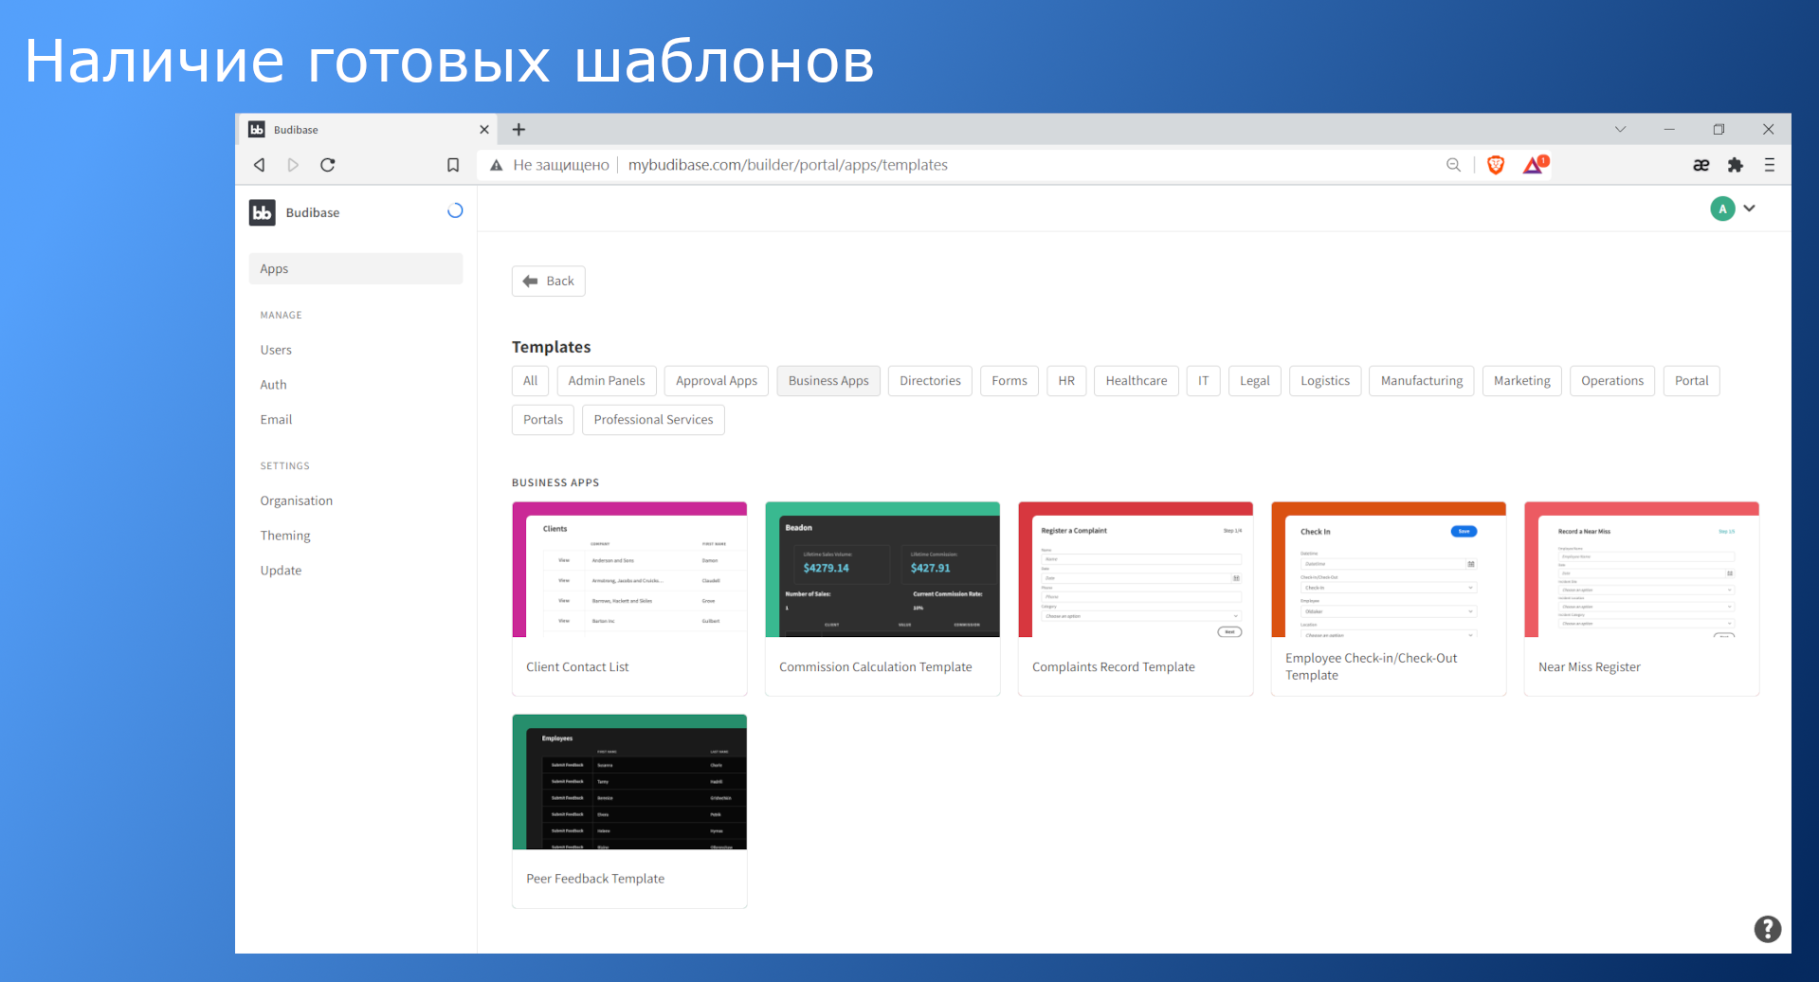1819x982 pixels.
Task: Open Brave Shields lion icon
Action: click(x=1496, y=165)
